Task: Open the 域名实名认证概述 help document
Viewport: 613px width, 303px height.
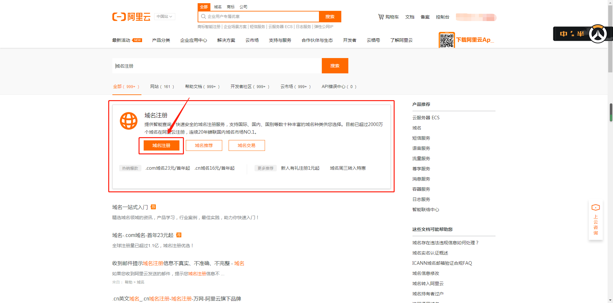Action: 430,253
